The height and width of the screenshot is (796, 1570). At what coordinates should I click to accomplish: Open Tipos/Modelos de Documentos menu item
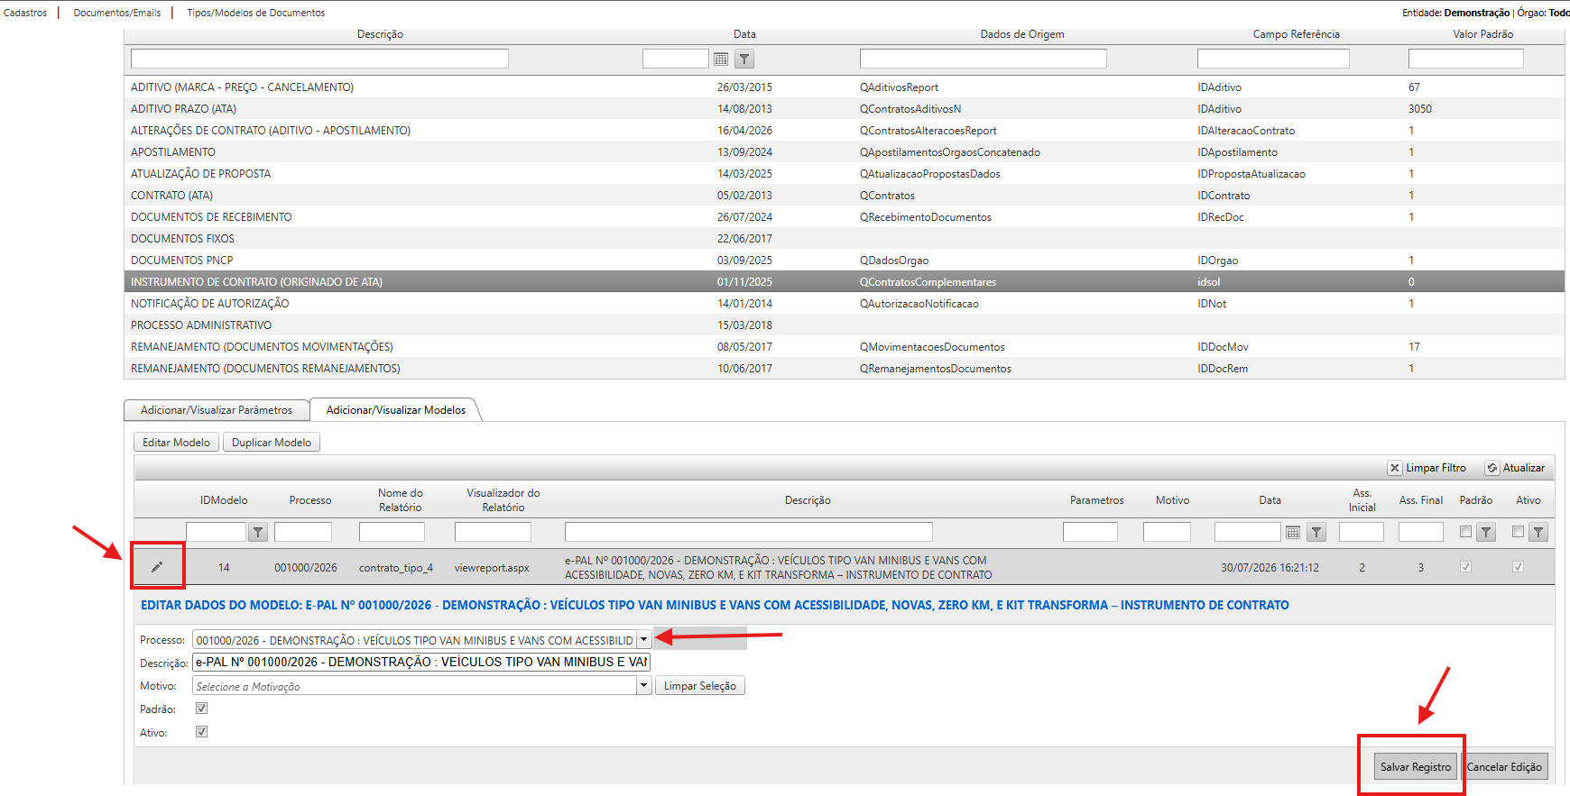256,13
